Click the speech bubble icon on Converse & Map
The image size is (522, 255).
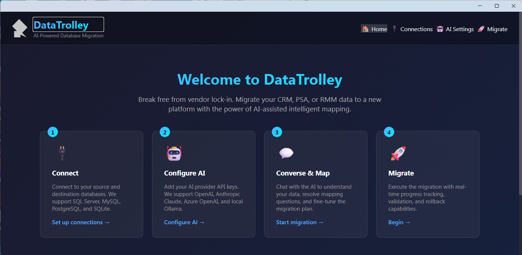(x=286, y=153)
